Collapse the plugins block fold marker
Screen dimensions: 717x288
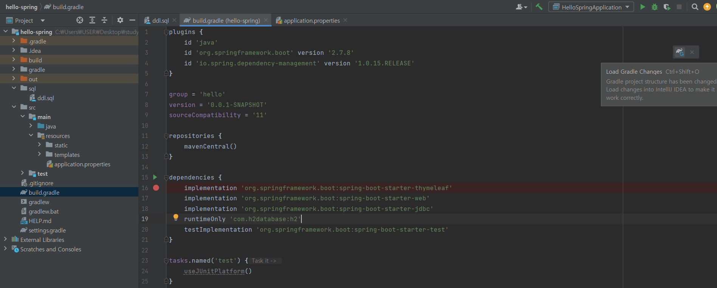166,32
